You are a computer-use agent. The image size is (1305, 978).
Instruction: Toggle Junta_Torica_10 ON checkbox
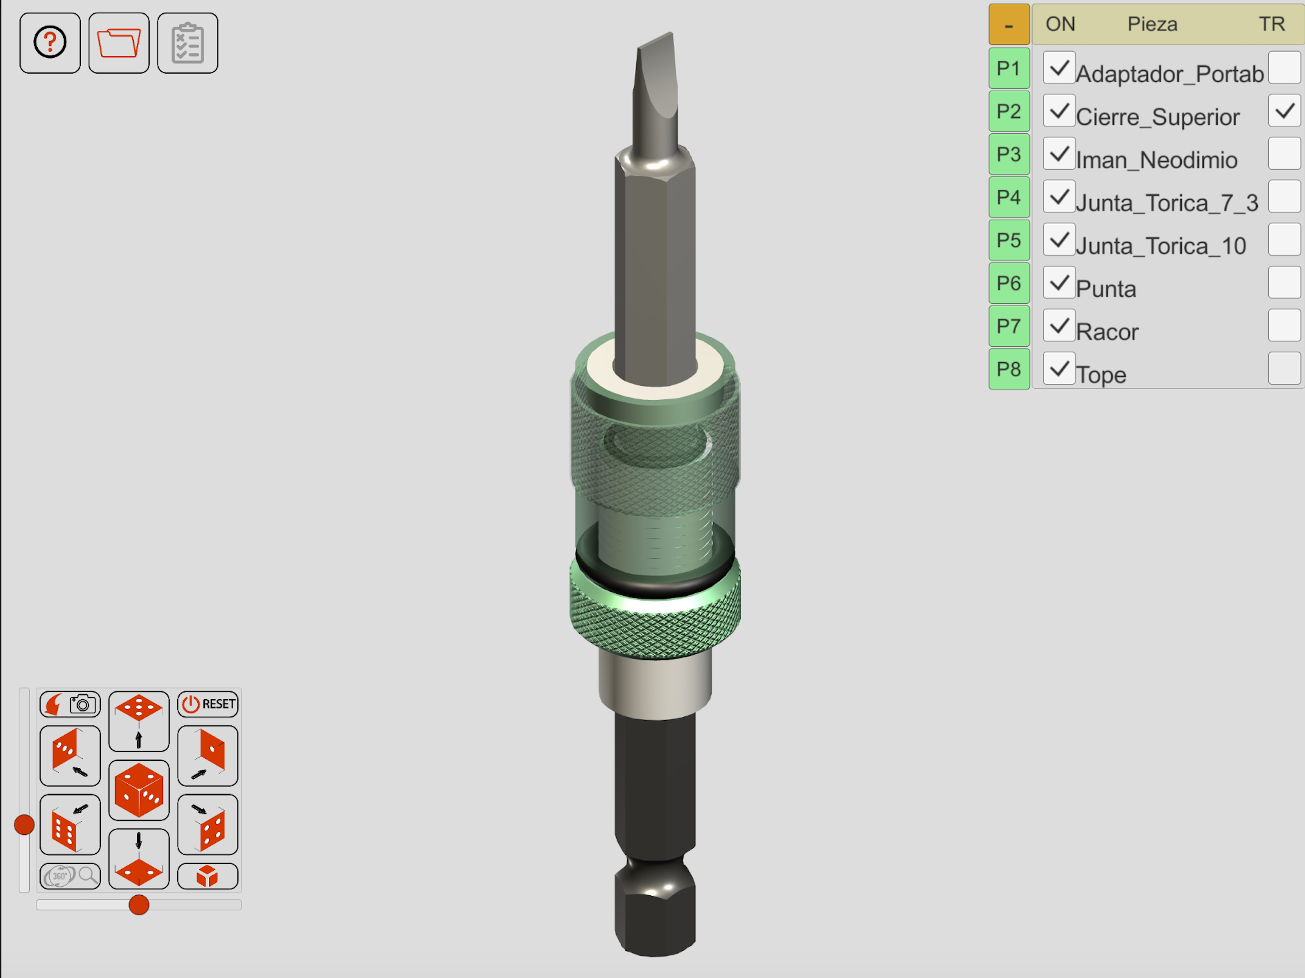coord(1059,240)
